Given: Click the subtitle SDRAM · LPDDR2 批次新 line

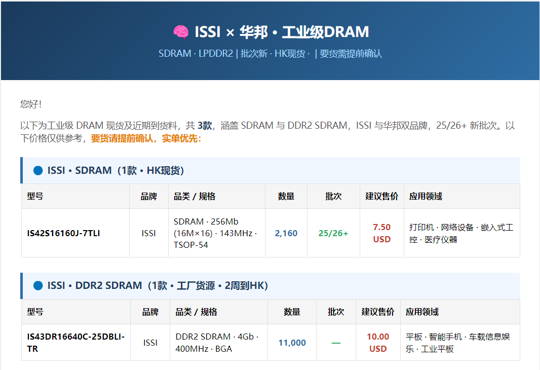Looking at the screenshot, I should 270,54.
